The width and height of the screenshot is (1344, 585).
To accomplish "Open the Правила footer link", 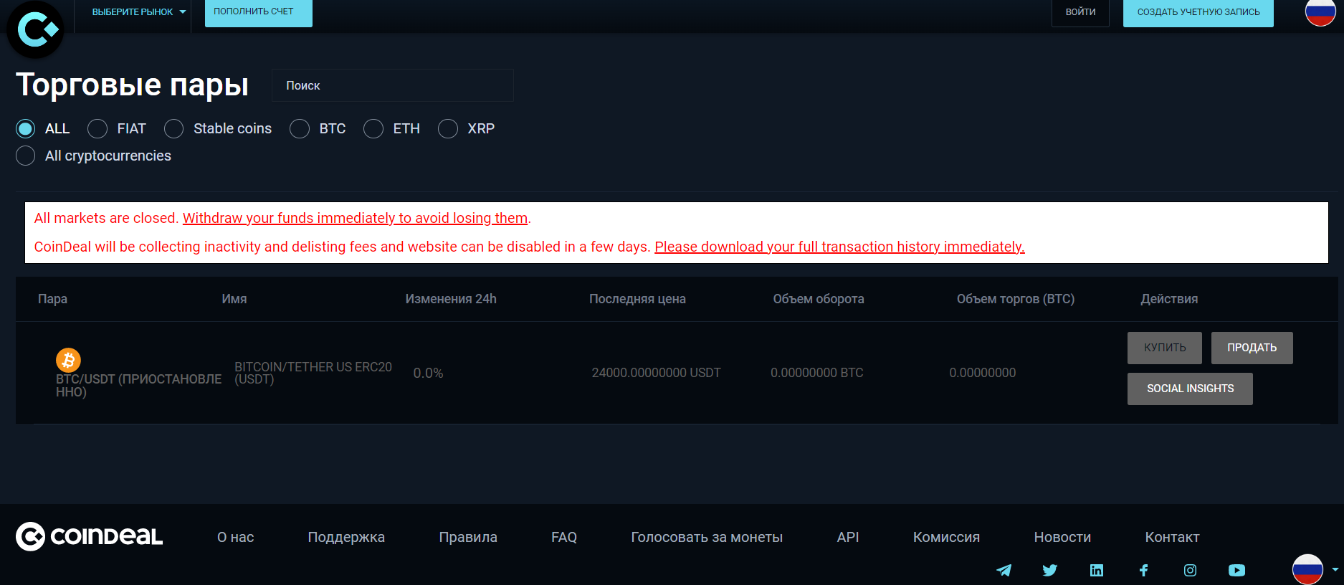I will pos(468,537).
